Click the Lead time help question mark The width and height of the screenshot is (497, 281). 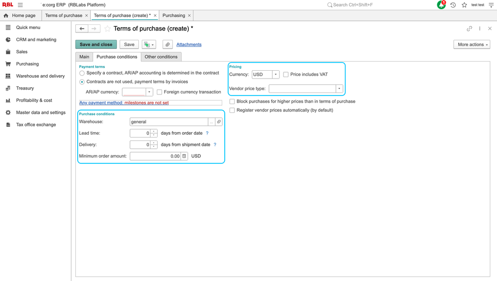(x=207, y=133)
